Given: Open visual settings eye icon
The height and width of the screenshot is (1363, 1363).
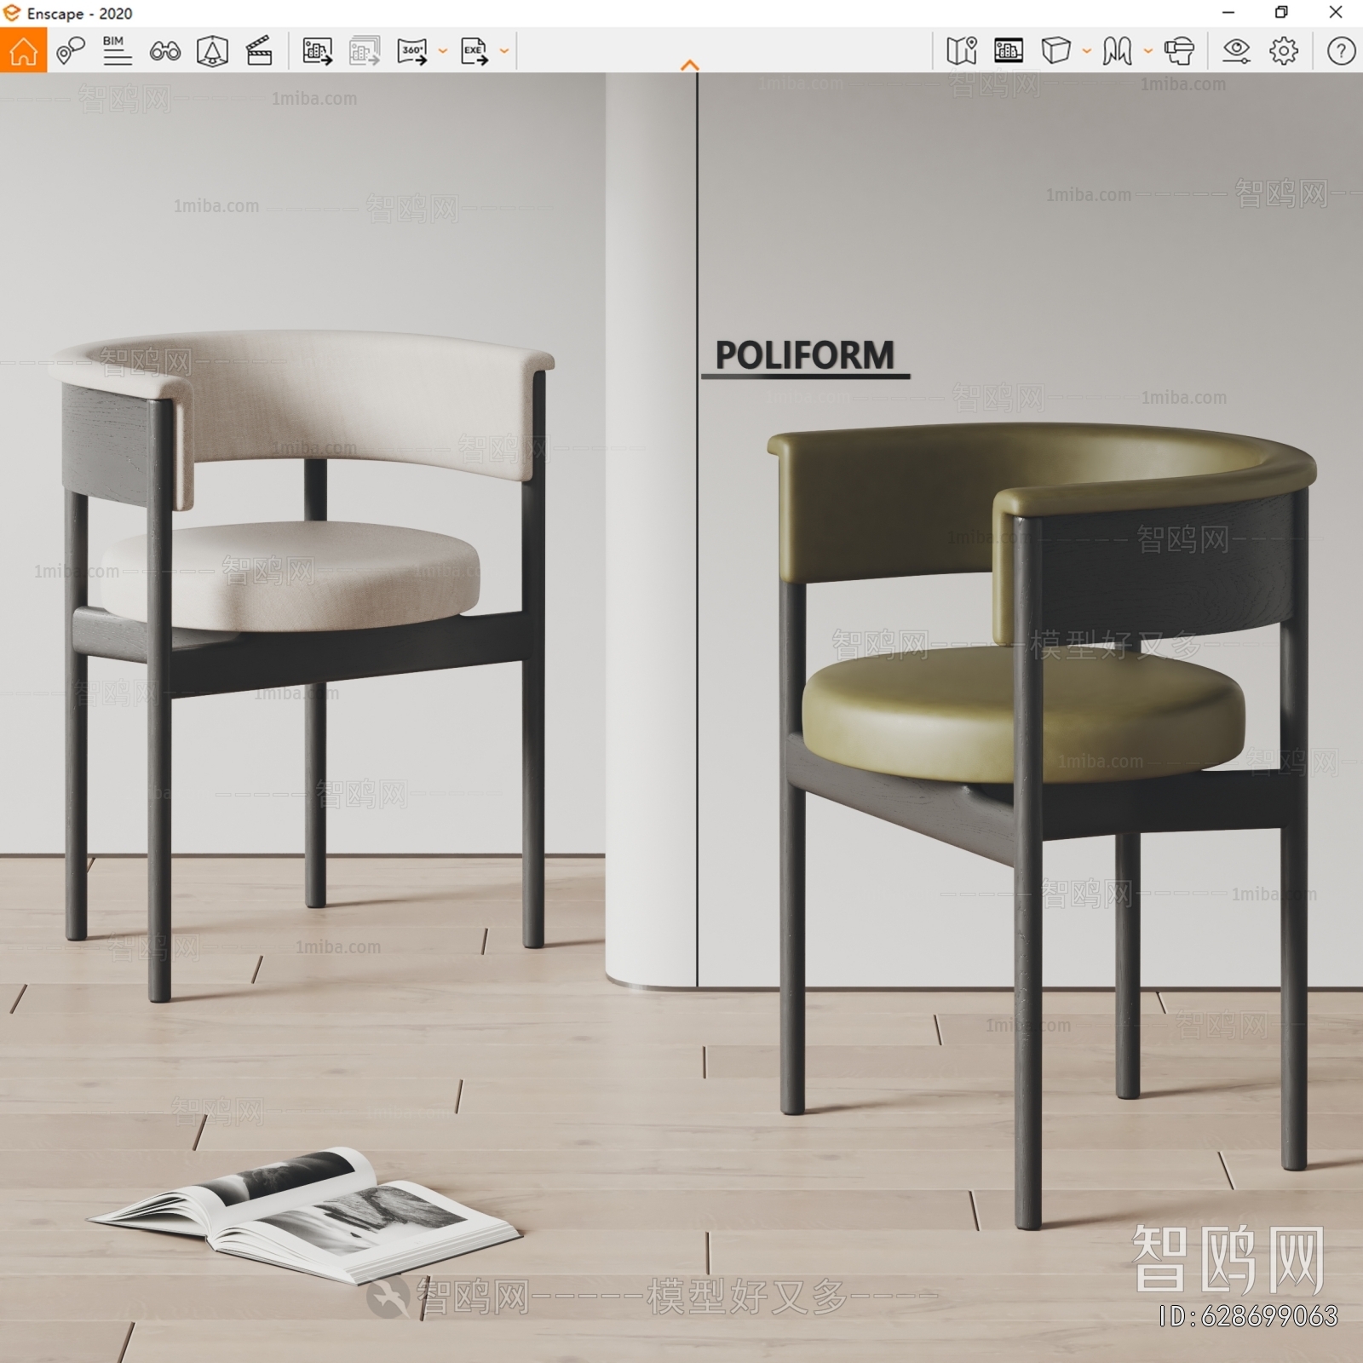Looking at the screenshot, I should click(1236, 51).
